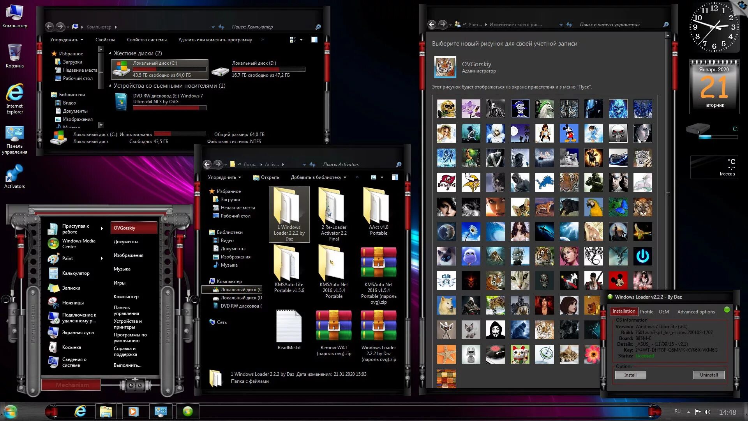The width and height of the screenshot is (748, 421).
Task: Open Калькулятор from the Start menu
Action: click(x=76, y=273)
